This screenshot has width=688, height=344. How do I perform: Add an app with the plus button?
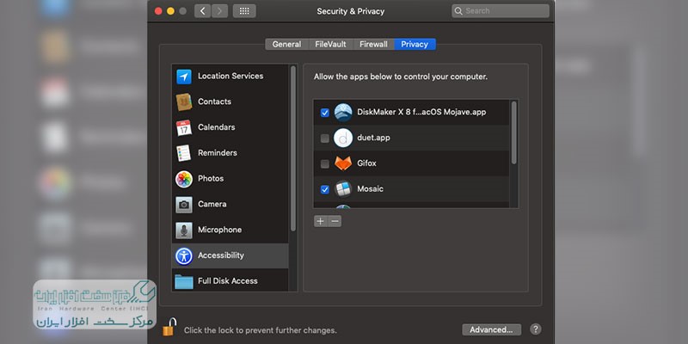point(321,221)
